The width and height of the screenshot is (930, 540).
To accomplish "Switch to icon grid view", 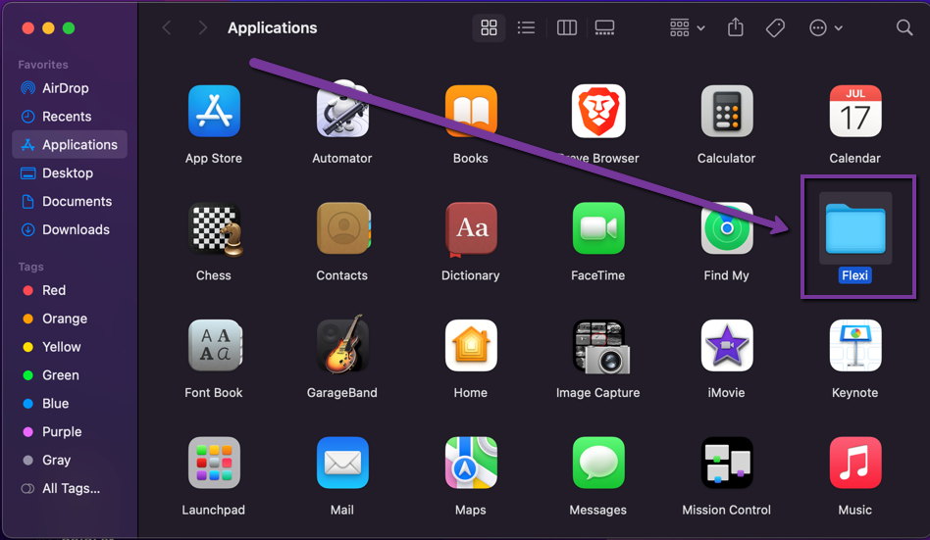I will [489, 28].
